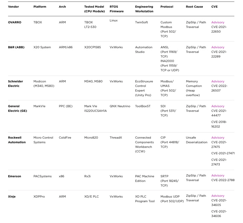
Task: Click the Xinje vendor name
Action: click(12, 197)
